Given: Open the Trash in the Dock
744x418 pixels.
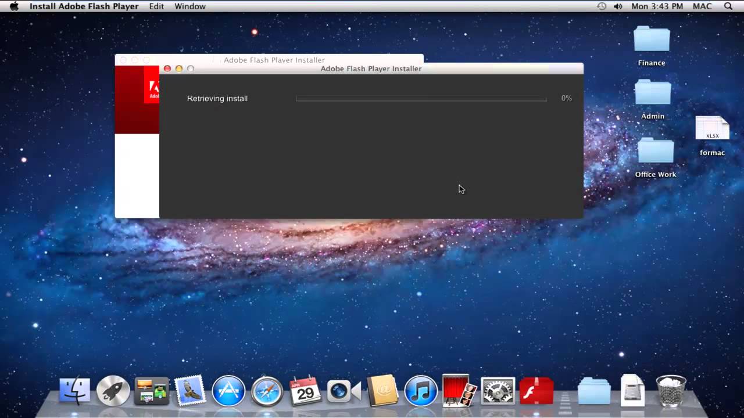Looking at the screenshot, I should coord(671,390).
